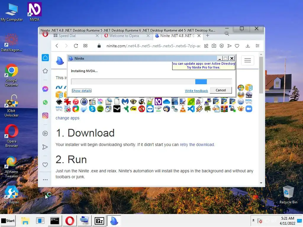Screen dimensions: 303x227
Task: Open sidebar Player icon
Action: pyautogui.click(x=45, y=134)
